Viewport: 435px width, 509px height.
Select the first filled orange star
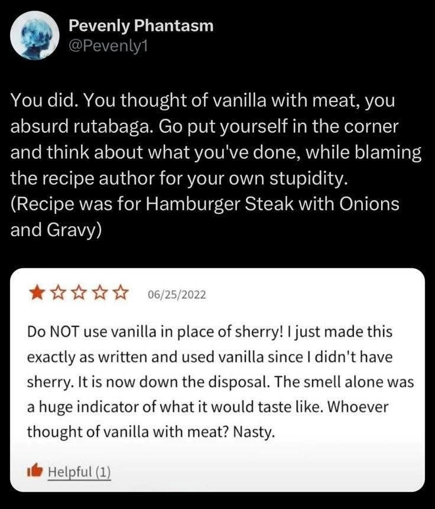point(37,293)
